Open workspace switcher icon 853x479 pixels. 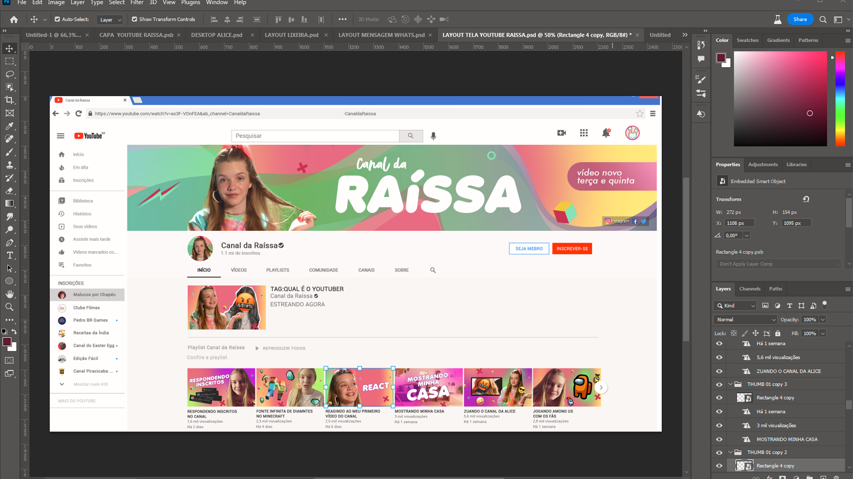838,20
